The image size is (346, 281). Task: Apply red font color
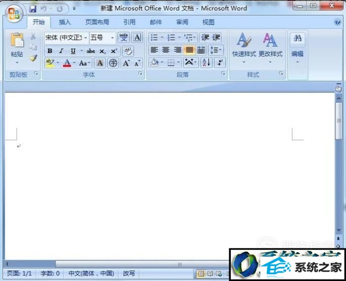coord(67,63)
